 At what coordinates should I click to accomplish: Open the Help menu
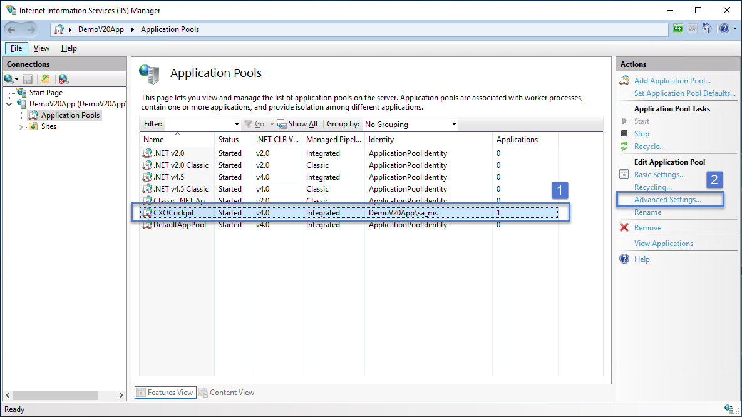[69, 48]
